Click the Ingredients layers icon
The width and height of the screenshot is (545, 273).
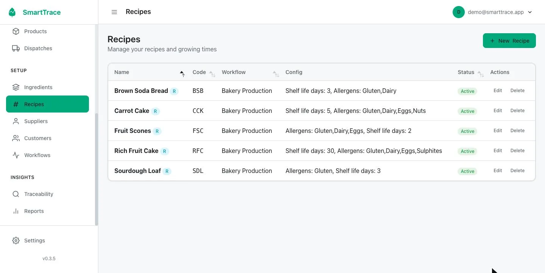click(16, 87)
